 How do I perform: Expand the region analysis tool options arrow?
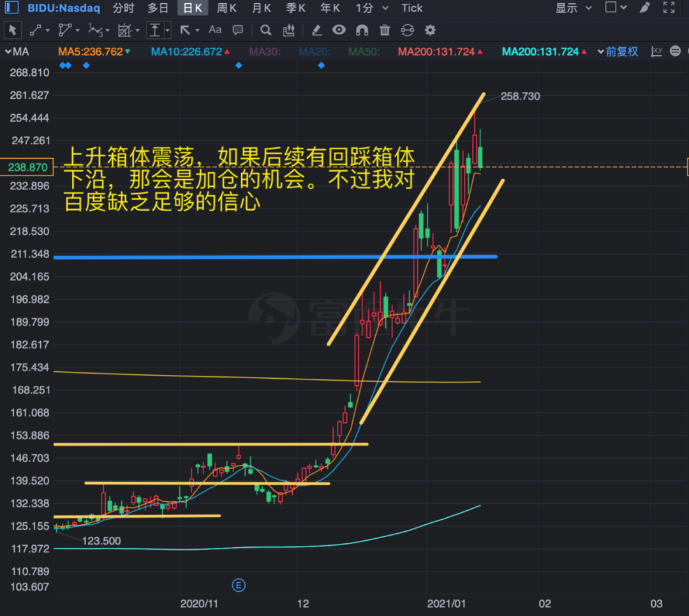[x=138, y=31]
